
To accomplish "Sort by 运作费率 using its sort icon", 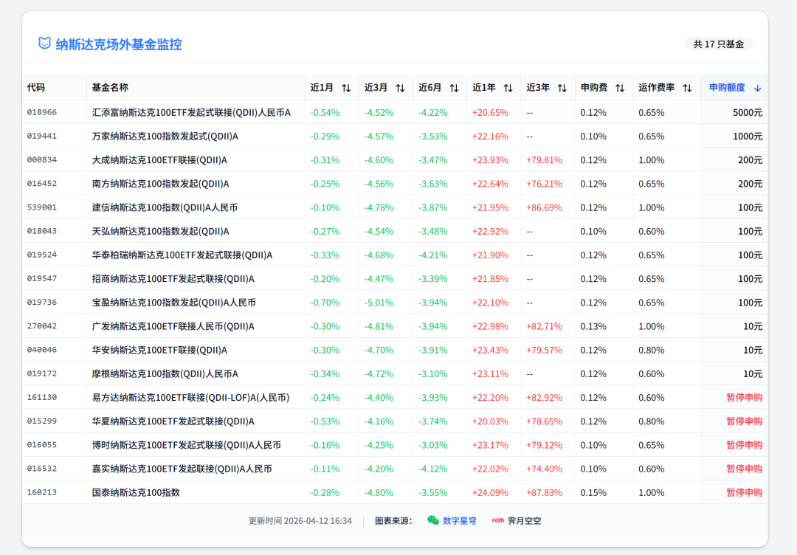I will 687,88.
